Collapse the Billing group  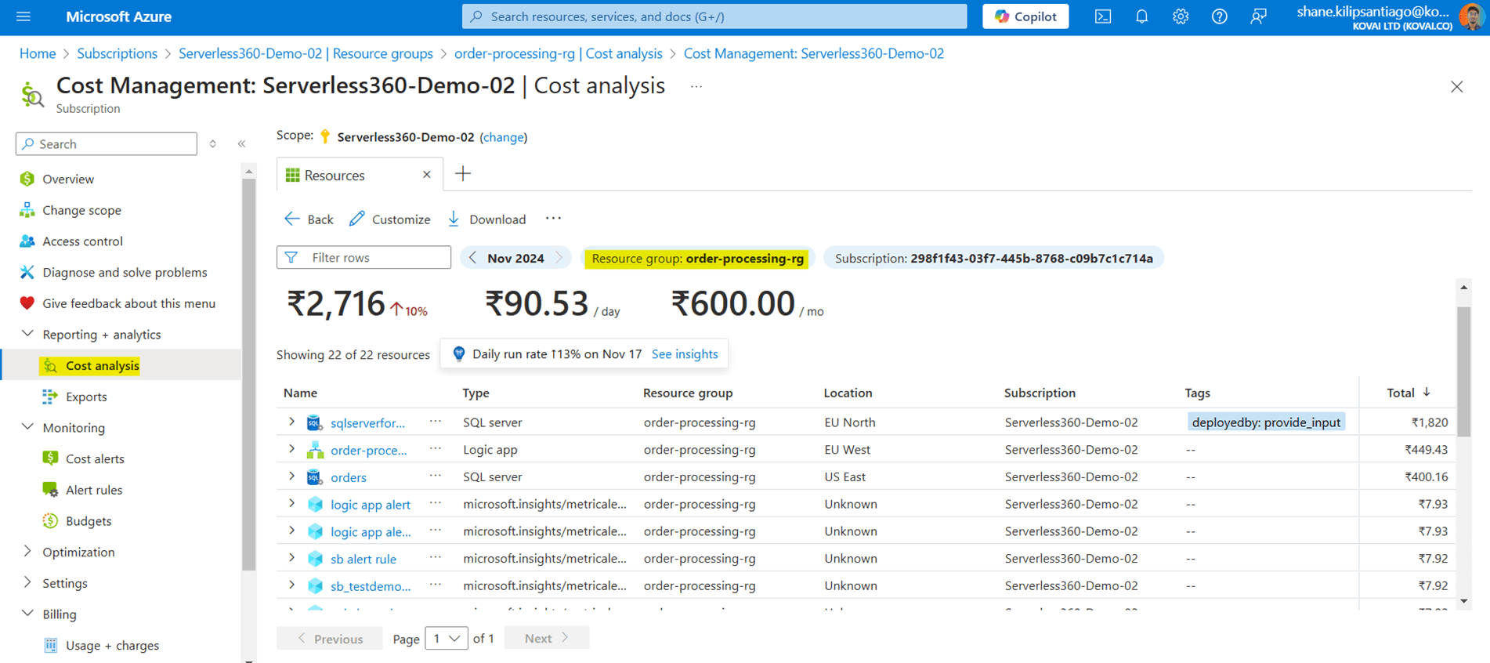[27, 614]
